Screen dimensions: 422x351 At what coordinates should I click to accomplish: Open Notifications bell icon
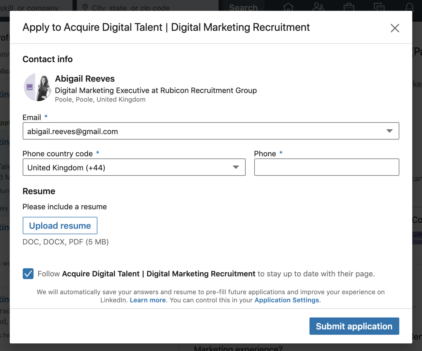pyautogui.click(x=410, y=7)
